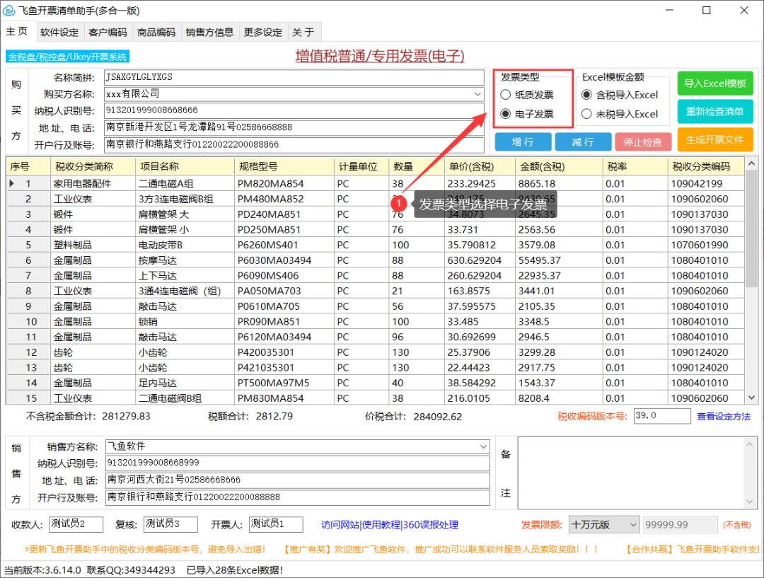The image size is (764, 578).
Task: Click buyer 开户行及账号 field
Action: (x=294, y=145)
